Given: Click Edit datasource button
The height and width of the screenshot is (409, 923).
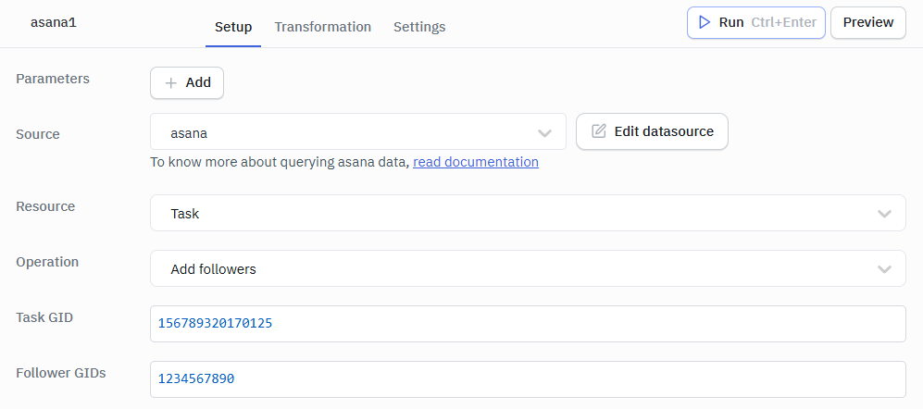Looking at the screenshot, I should click(x=653, y=131).
